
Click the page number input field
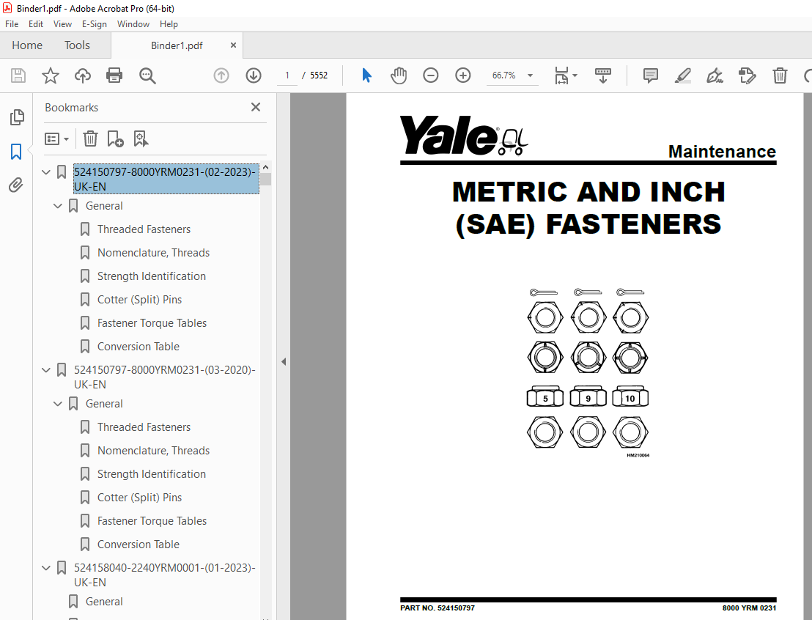pos(287,75)
